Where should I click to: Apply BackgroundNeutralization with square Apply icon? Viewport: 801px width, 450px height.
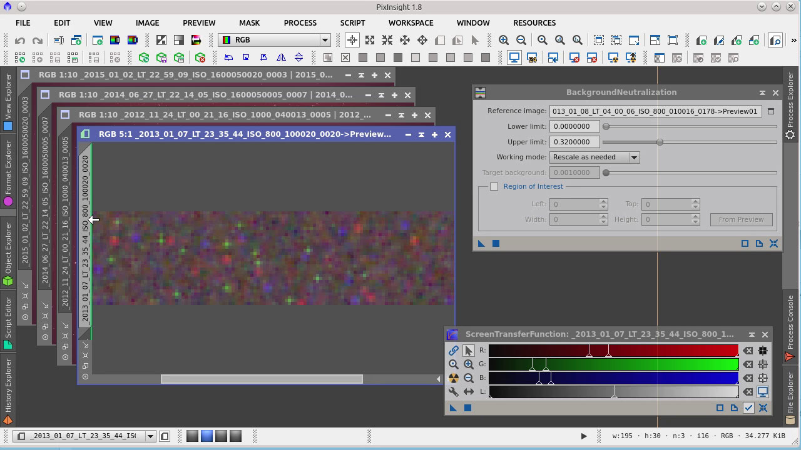tap(496, 244)
